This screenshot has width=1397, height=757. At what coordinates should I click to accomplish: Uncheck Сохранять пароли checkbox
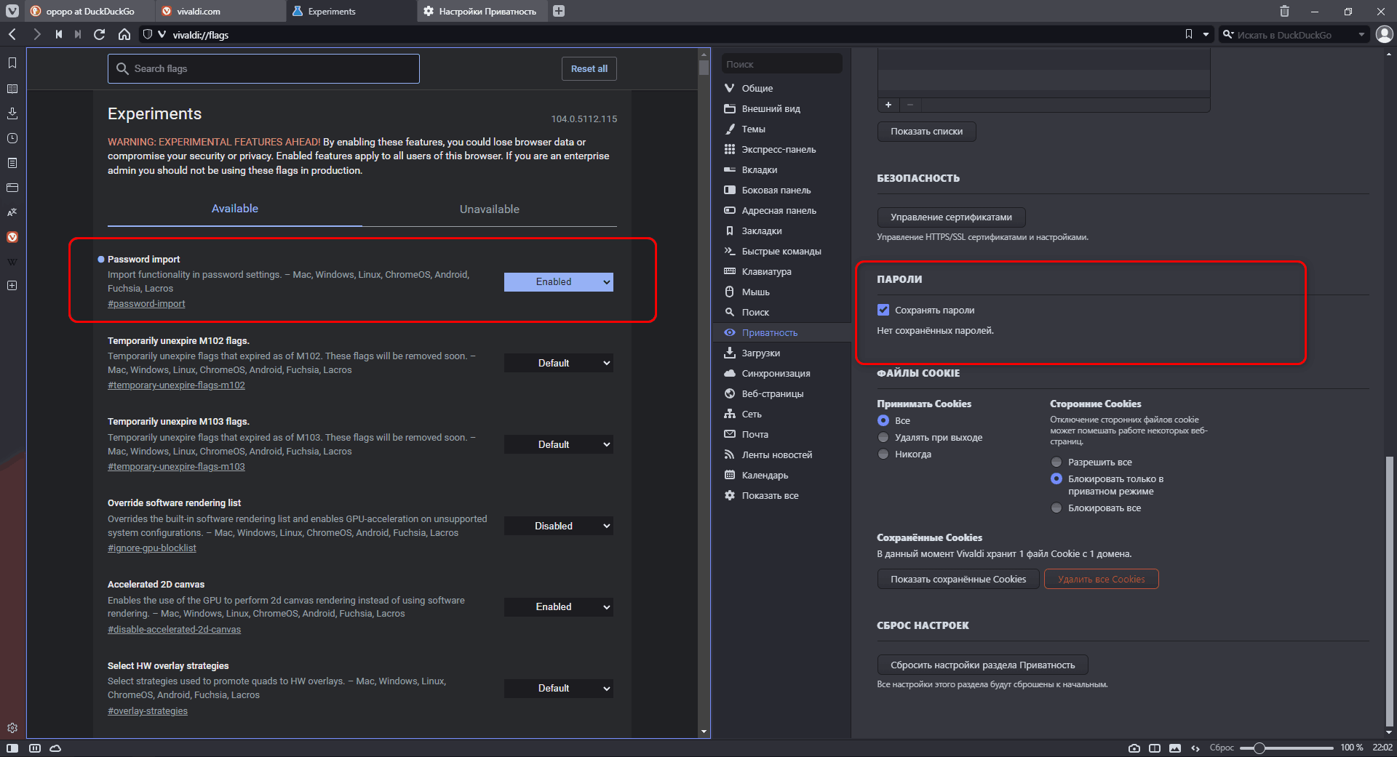click(883, 310)
